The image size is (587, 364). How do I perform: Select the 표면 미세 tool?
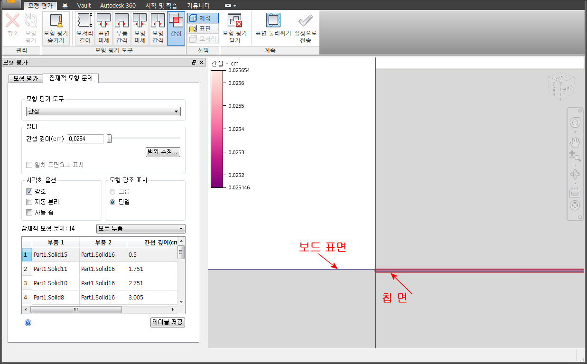point(103,28)
